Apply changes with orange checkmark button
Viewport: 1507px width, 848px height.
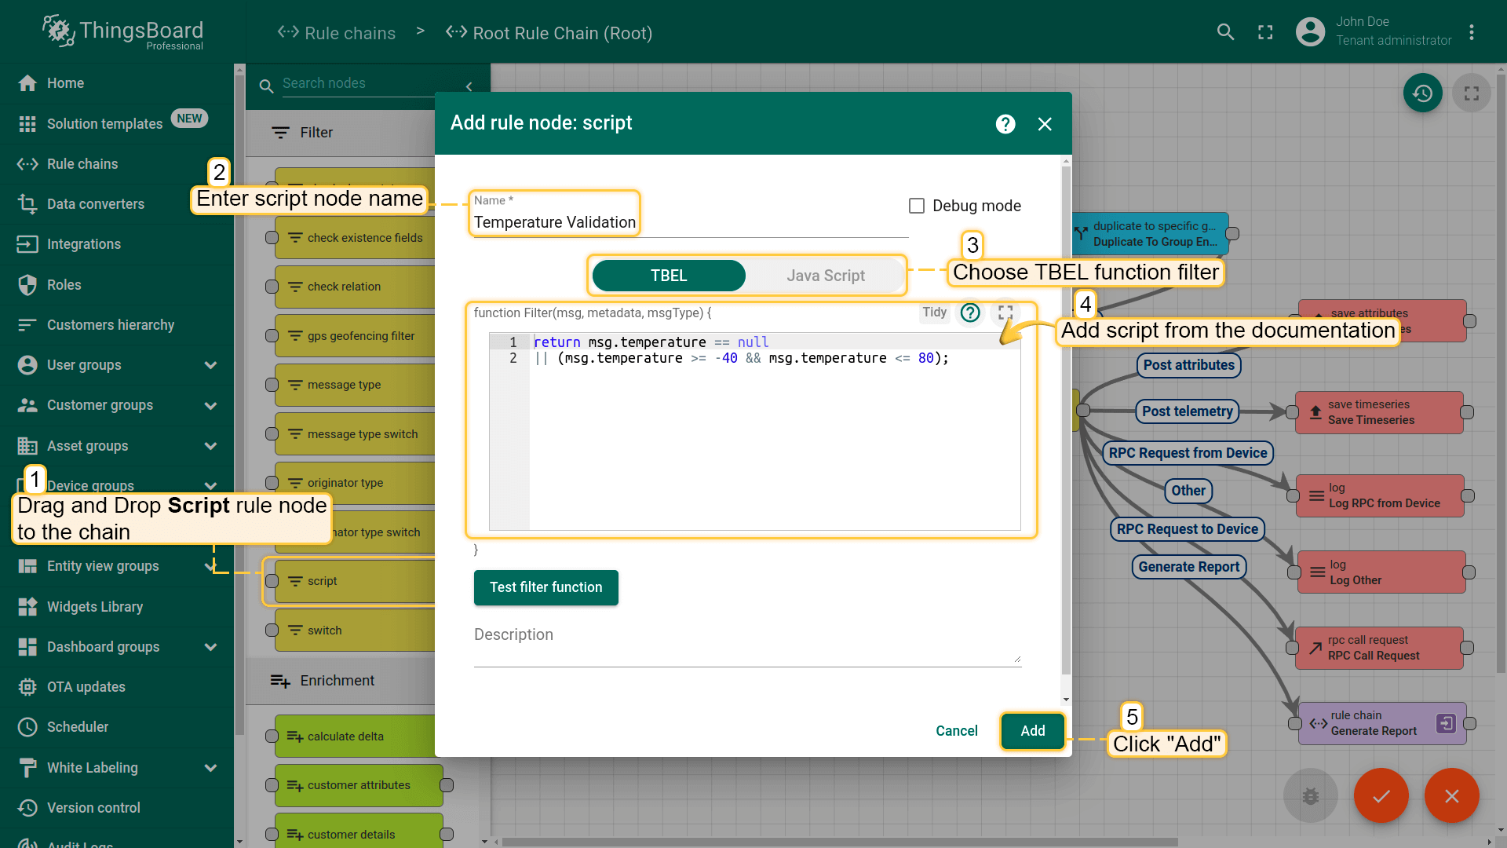(1381, 795)
